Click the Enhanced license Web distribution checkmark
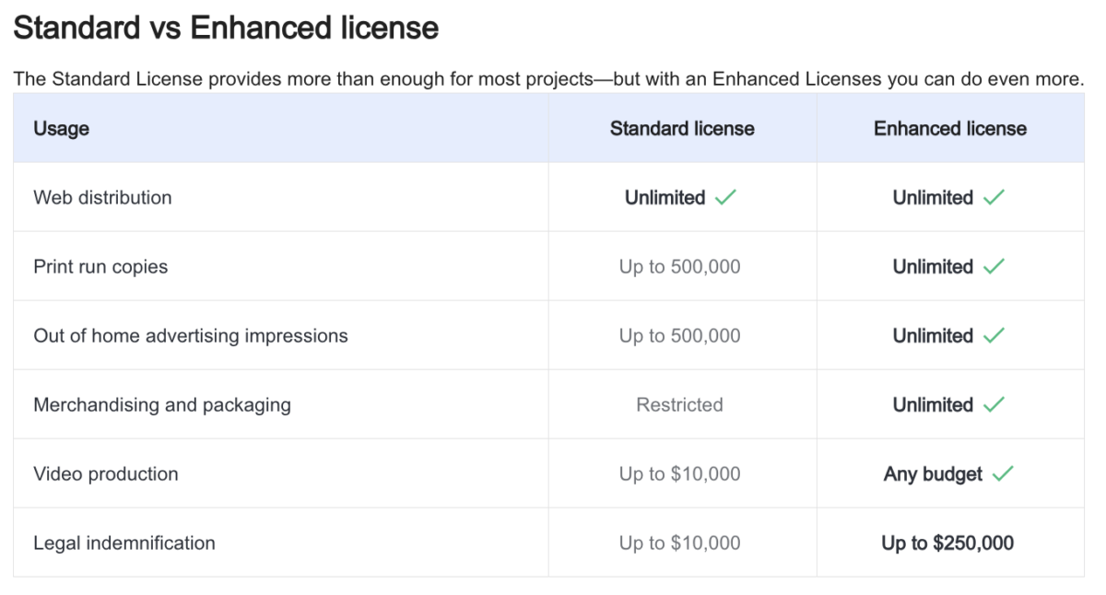 point(994,198)
